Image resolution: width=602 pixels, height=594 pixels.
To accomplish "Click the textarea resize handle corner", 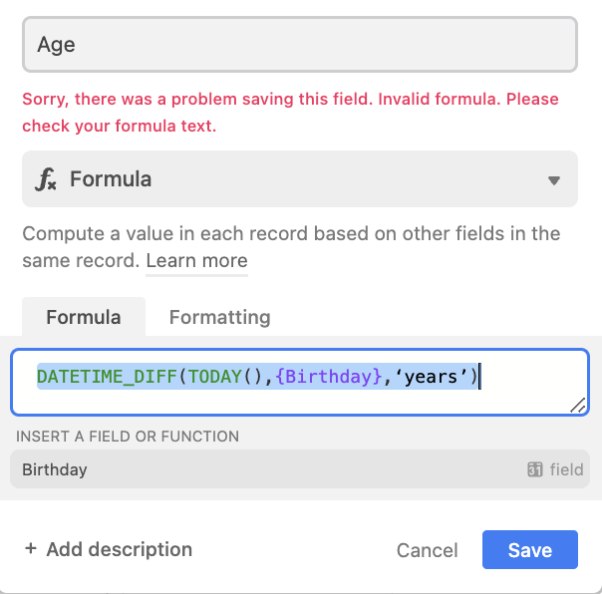I will pyautogui.click(x=578, y=405).
